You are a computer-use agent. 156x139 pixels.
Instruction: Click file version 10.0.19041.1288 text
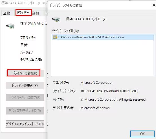(x=109, y=91)
